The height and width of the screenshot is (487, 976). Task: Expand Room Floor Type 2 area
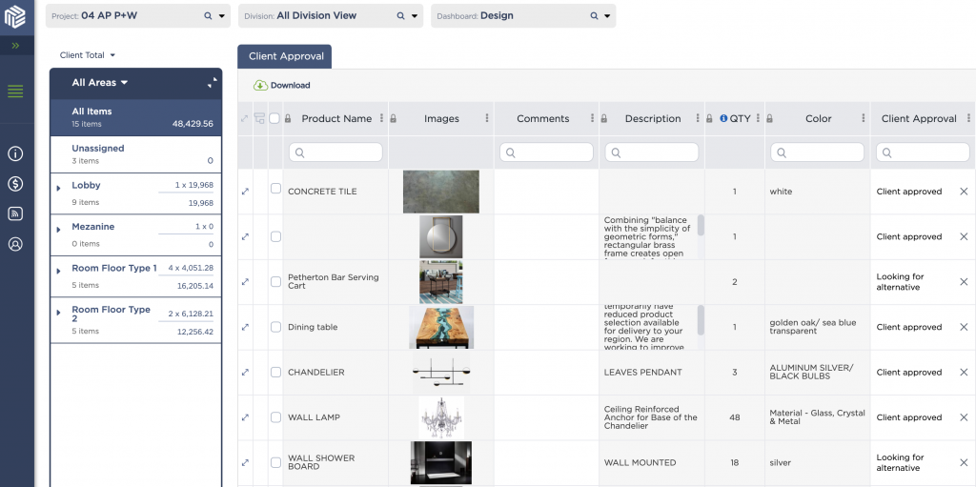(58, 312)
